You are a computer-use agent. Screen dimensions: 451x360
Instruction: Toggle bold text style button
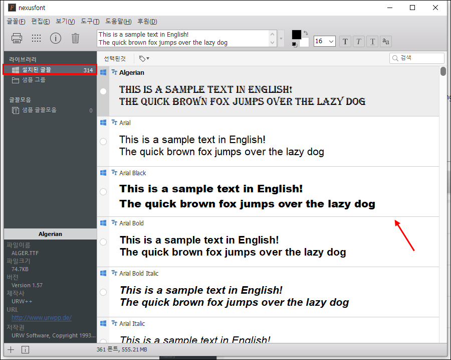click(x=345, y=42)
